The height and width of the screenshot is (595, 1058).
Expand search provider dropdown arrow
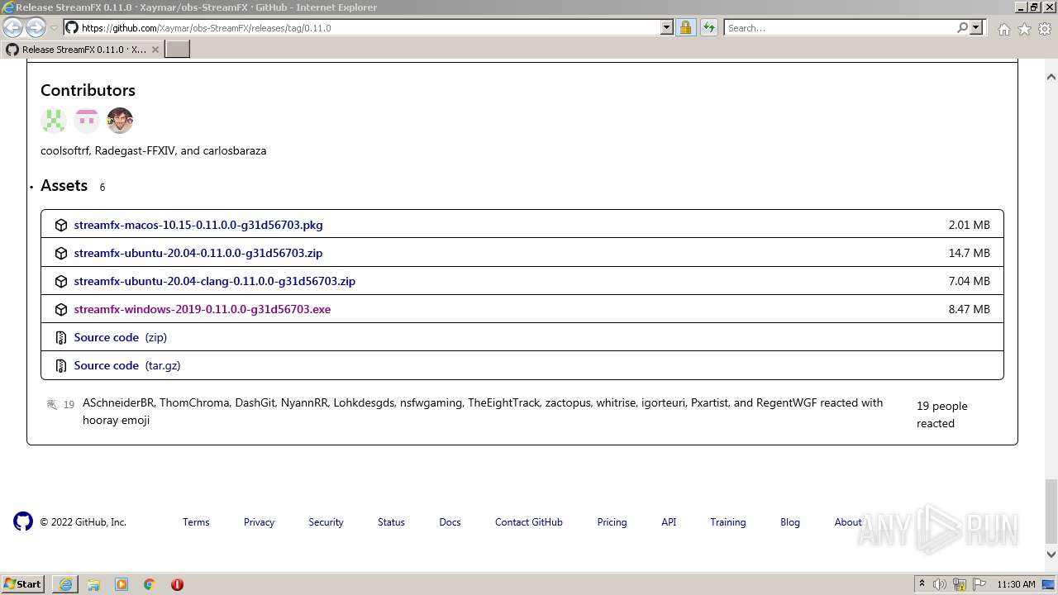click(x=975, y=27)
